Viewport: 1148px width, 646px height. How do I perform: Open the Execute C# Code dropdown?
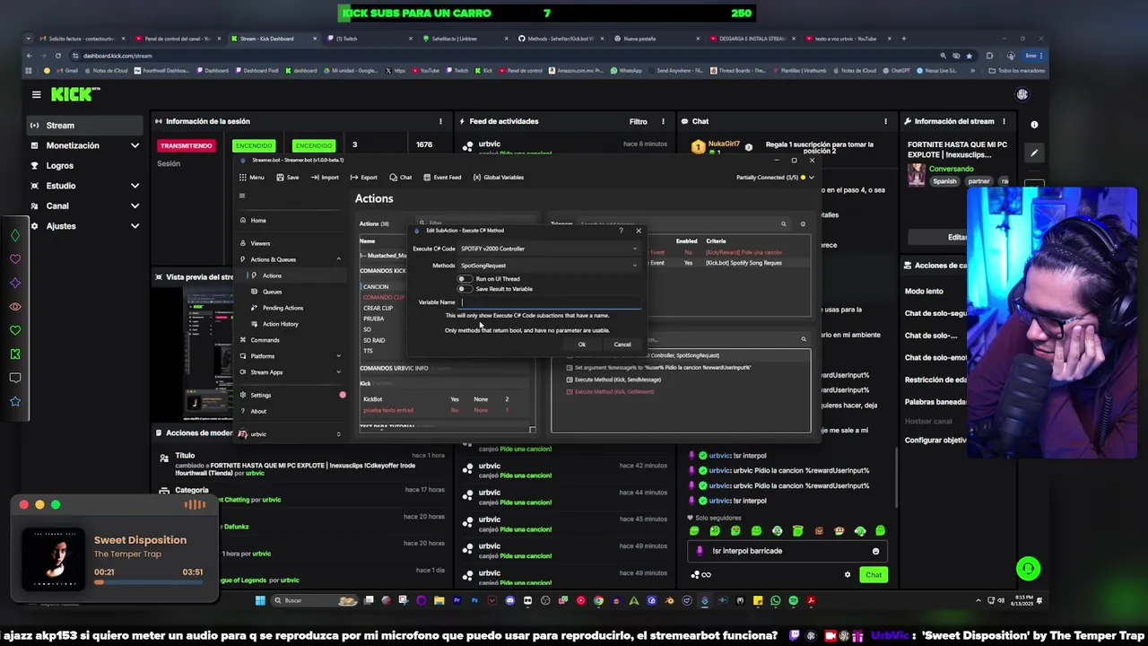tap(549, 249)
